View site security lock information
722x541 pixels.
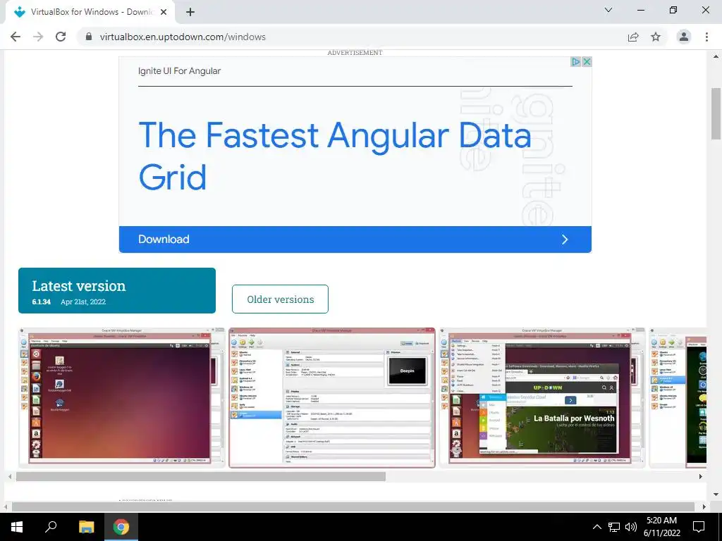pyautogui.click(x=89, y=37)
